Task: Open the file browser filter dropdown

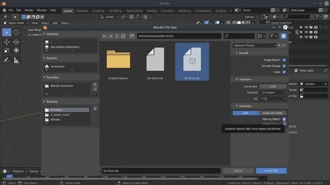Action: tap(273, 36)
